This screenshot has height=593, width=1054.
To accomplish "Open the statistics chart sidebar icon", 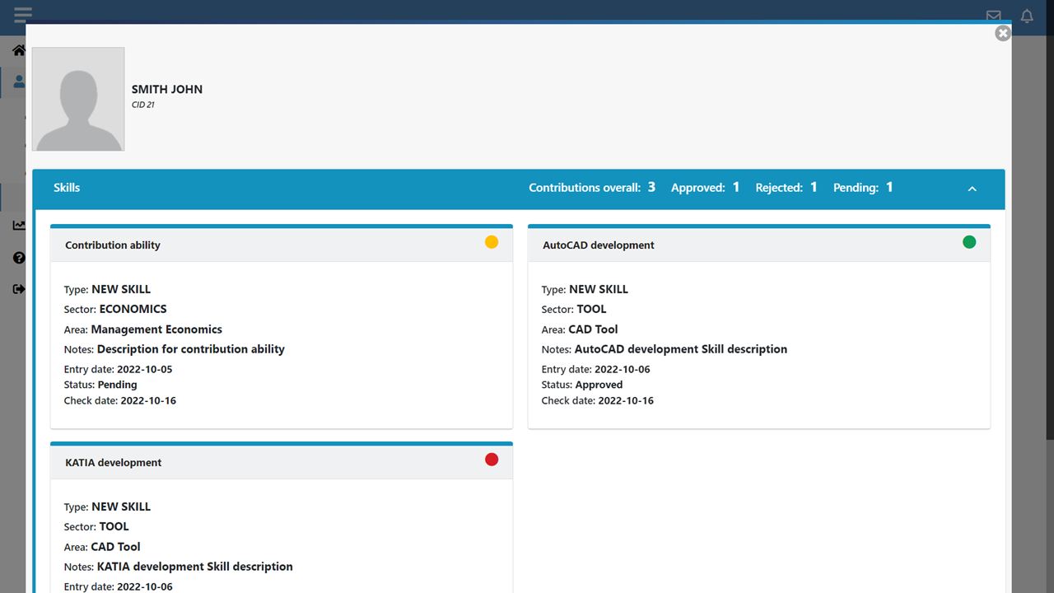I will click(18, 225).
